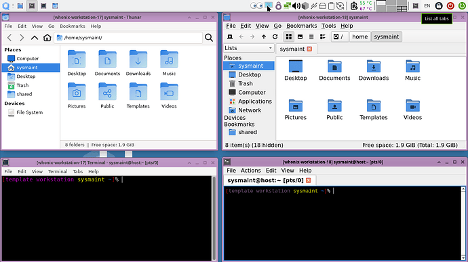This screenshot has height=262, width=468.
Task: Open the Qubes application menu icon
Action: 5,5
